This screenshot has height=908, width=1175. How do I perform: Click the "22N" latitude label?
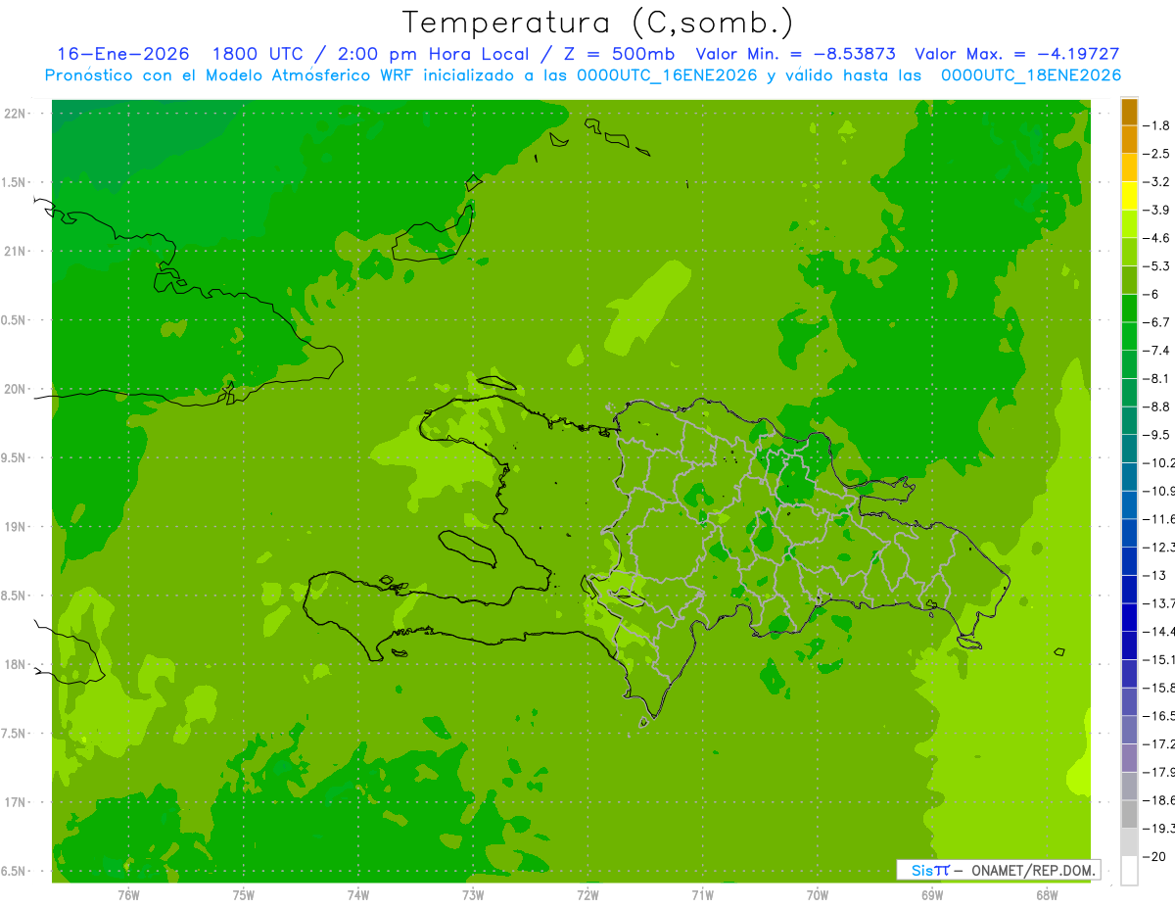[14, 114]
